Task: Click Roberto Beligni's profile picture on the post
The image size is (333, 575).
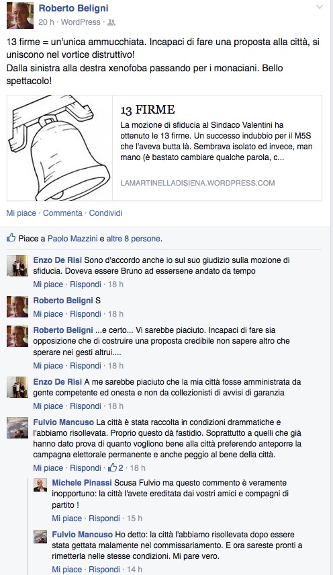Action: pos(19,15)
